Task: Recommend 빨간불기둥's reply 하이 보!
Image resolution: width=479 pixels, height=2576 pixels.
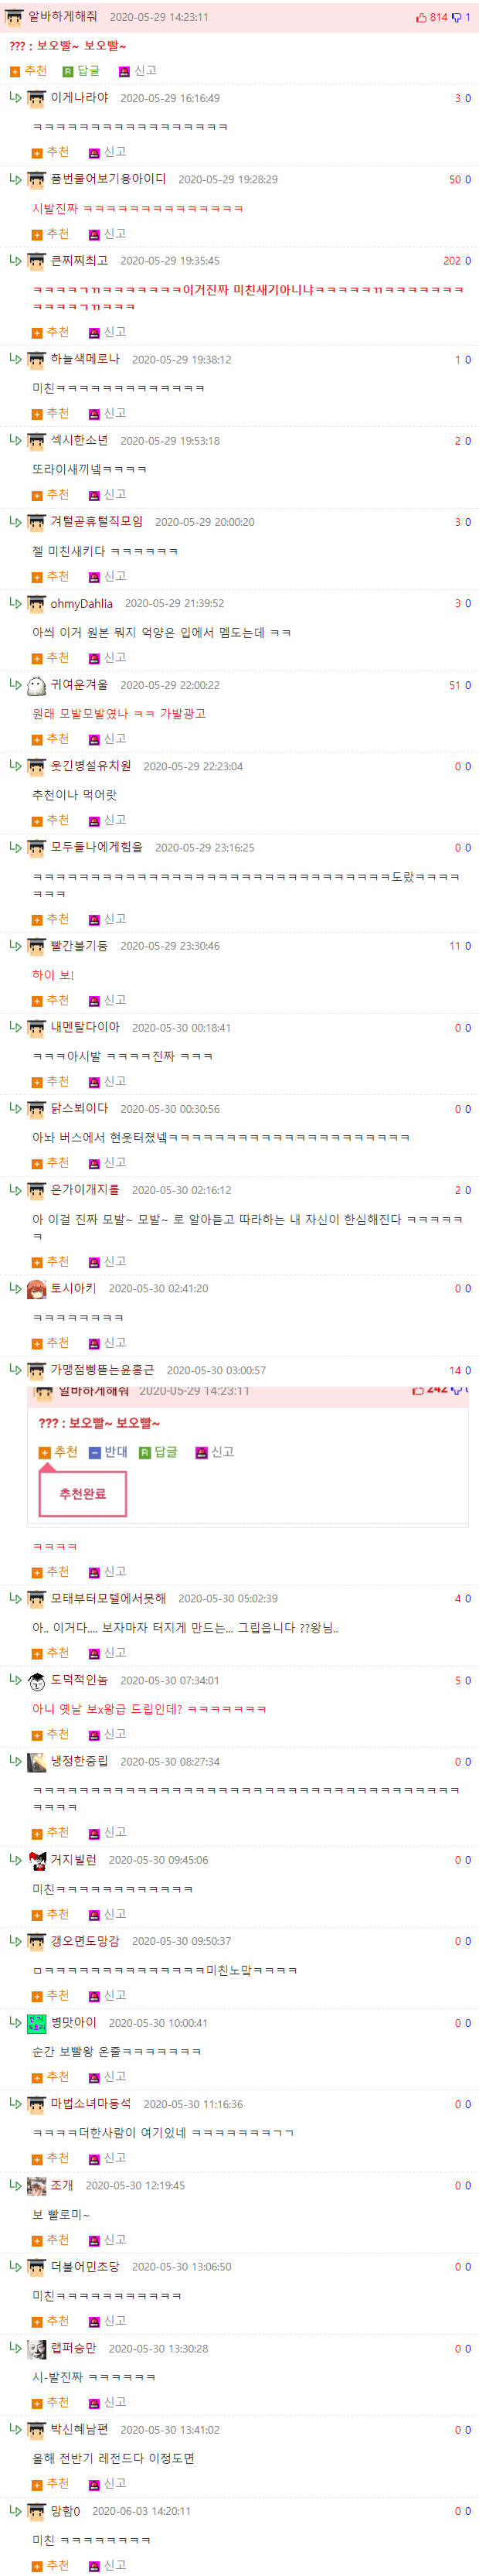Action: pos(50,1001)
